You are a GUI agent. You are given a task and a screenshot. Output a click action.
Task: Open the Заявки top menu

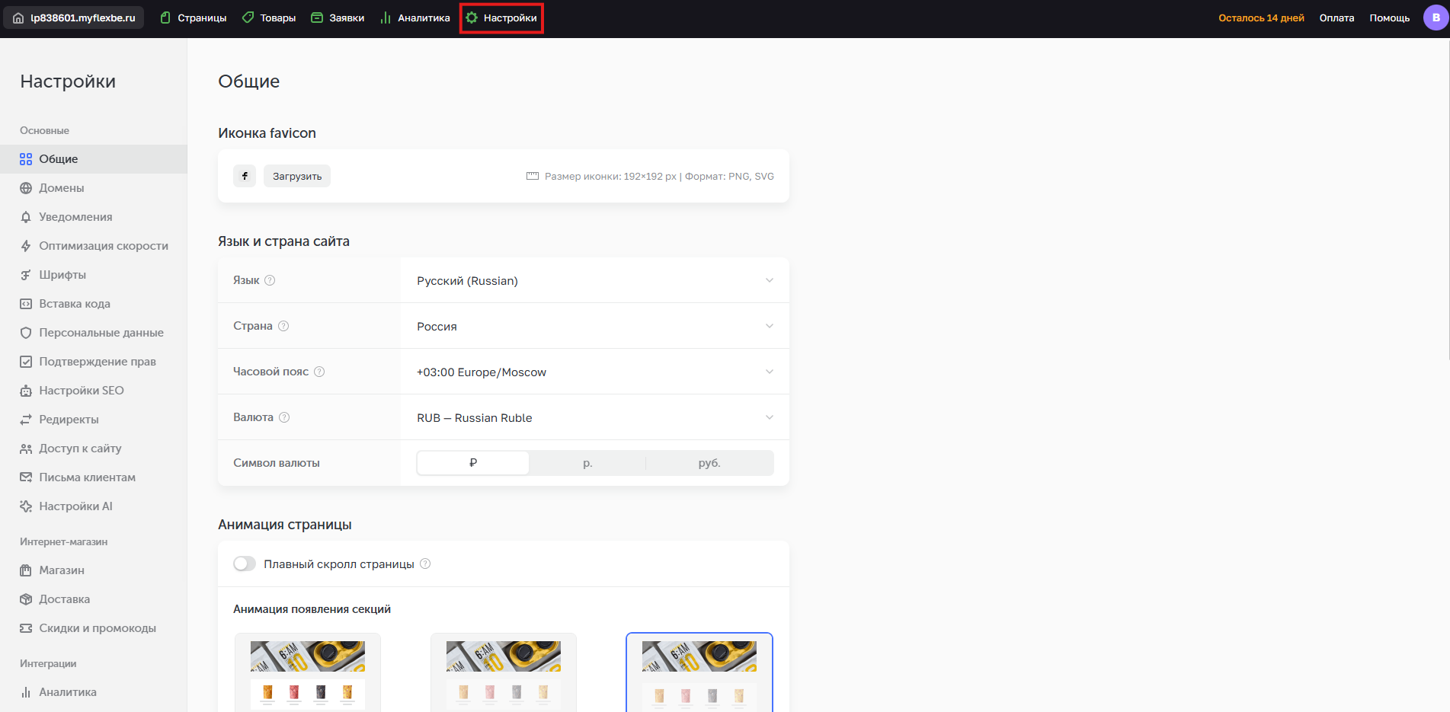point(338,18)
